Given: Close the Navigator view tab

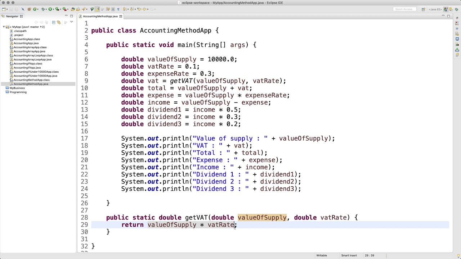Looking at the screenshot, I should tap(21, 16).
